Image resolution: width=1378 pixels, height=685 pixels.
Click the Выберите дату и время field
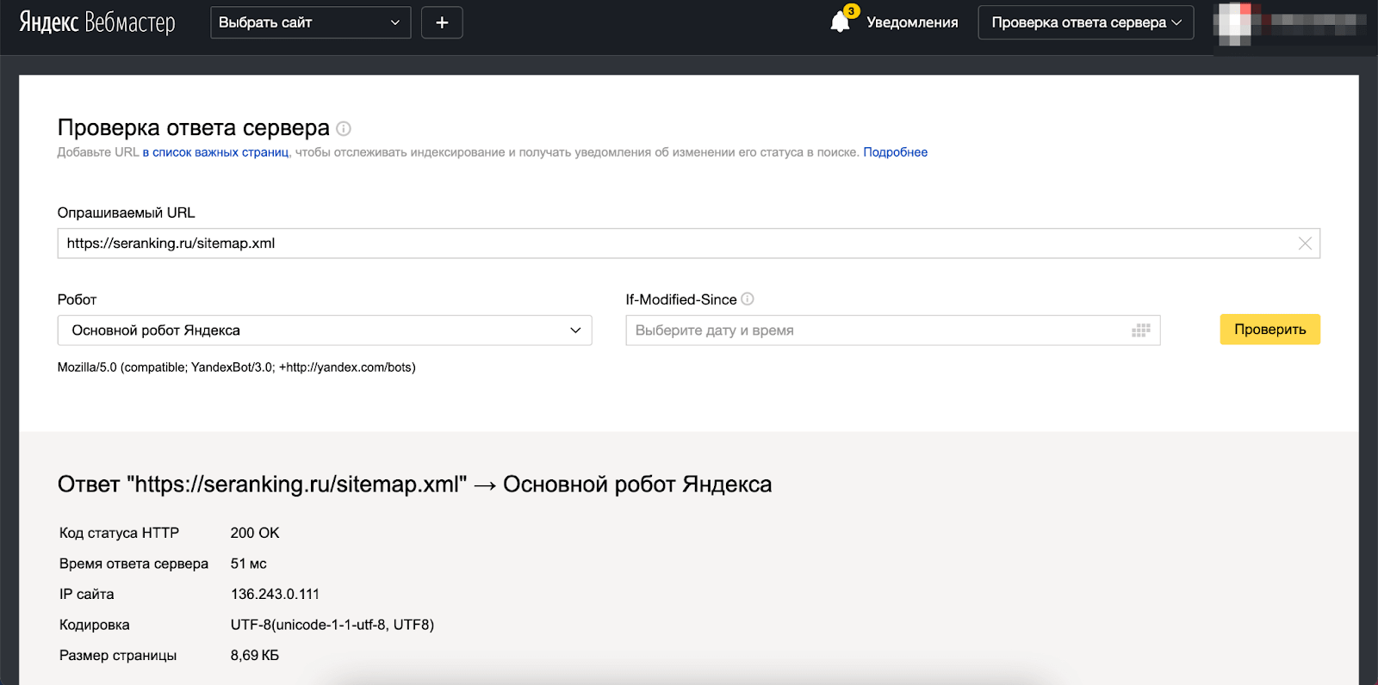click(x=893, y=330)
